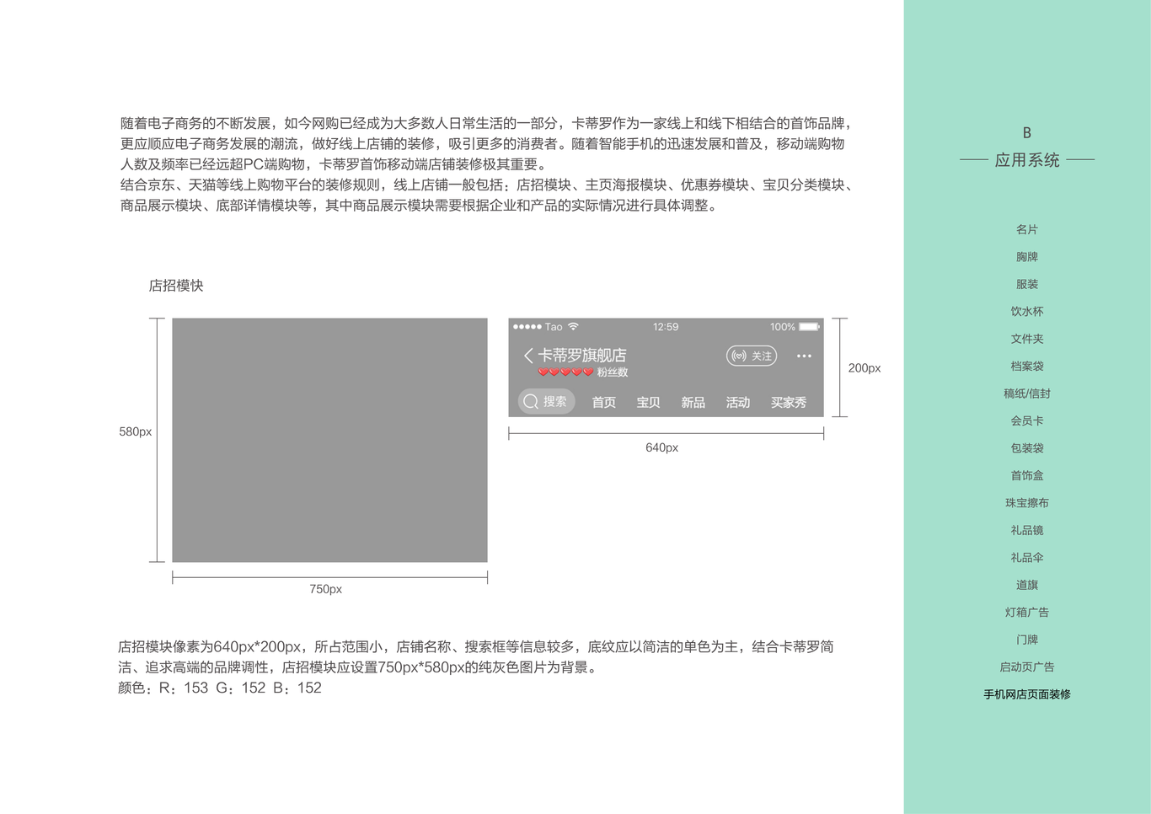Click the 100% battery percentage text
This screenshot has height=814, width=1151.
tap(783, 327)
